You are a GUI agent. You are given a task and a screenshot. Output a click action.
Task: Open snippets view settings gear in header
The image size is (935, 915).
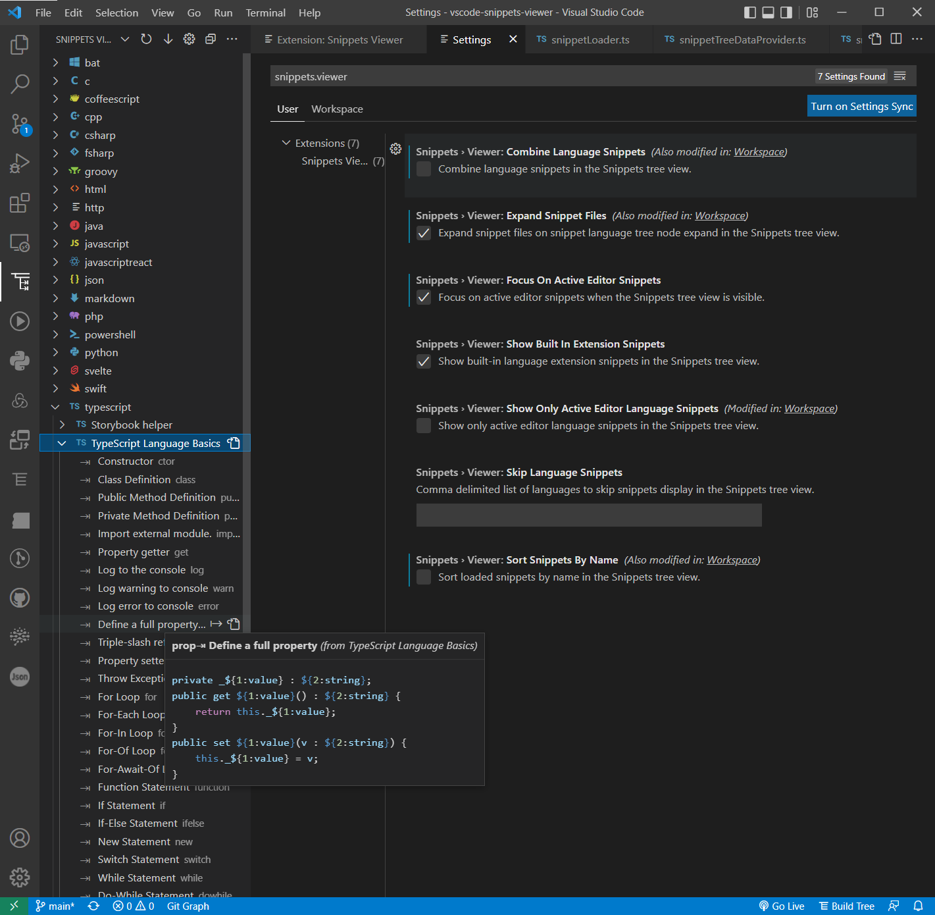[189, 39]
